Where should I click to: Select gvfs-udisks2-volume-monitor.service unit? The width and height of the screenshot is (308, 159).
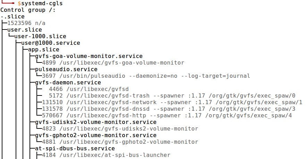(96, 122)
